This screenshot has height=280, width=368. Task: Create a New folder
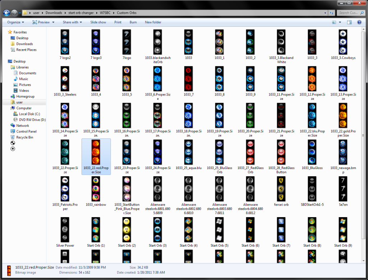coord(153,22)
